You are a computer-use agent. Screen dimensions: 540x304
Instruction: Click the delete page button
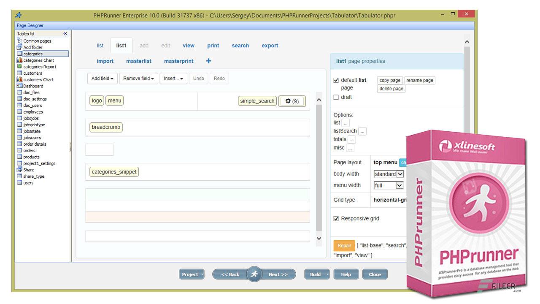pyautogui.click(x=391, y=89)
